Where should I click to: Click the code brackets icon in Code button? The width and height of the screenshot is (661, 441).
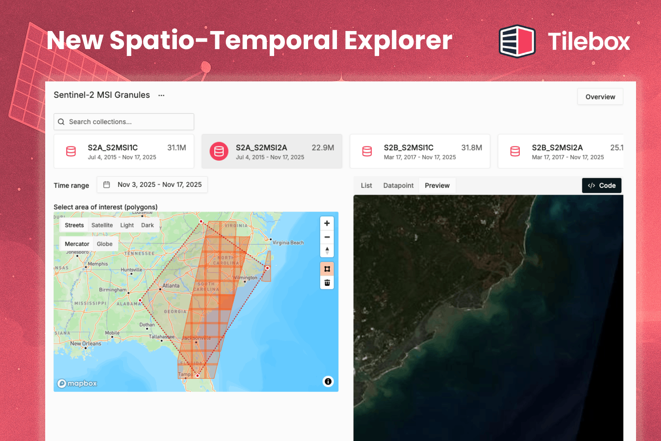coord(591,186)
